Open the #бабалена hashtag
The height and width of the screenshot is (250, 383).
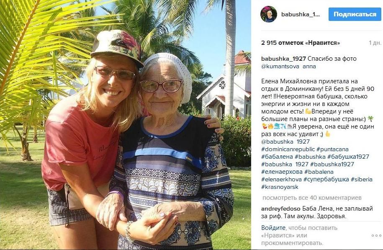tap(277, 157)
